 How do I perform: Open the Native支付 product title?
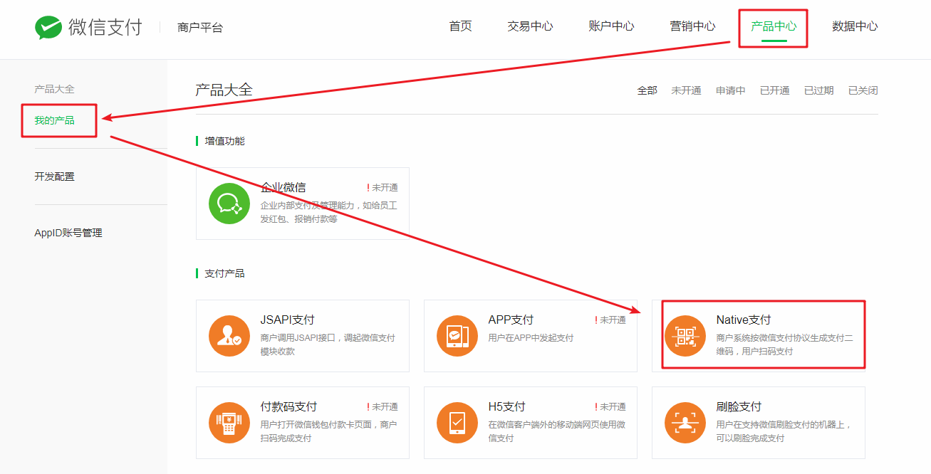744,320
